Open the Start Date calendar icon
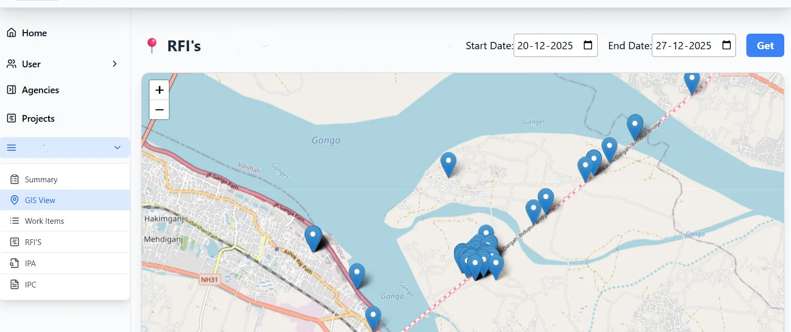Viewport: 791px width, 332px height. click(587, 46)
